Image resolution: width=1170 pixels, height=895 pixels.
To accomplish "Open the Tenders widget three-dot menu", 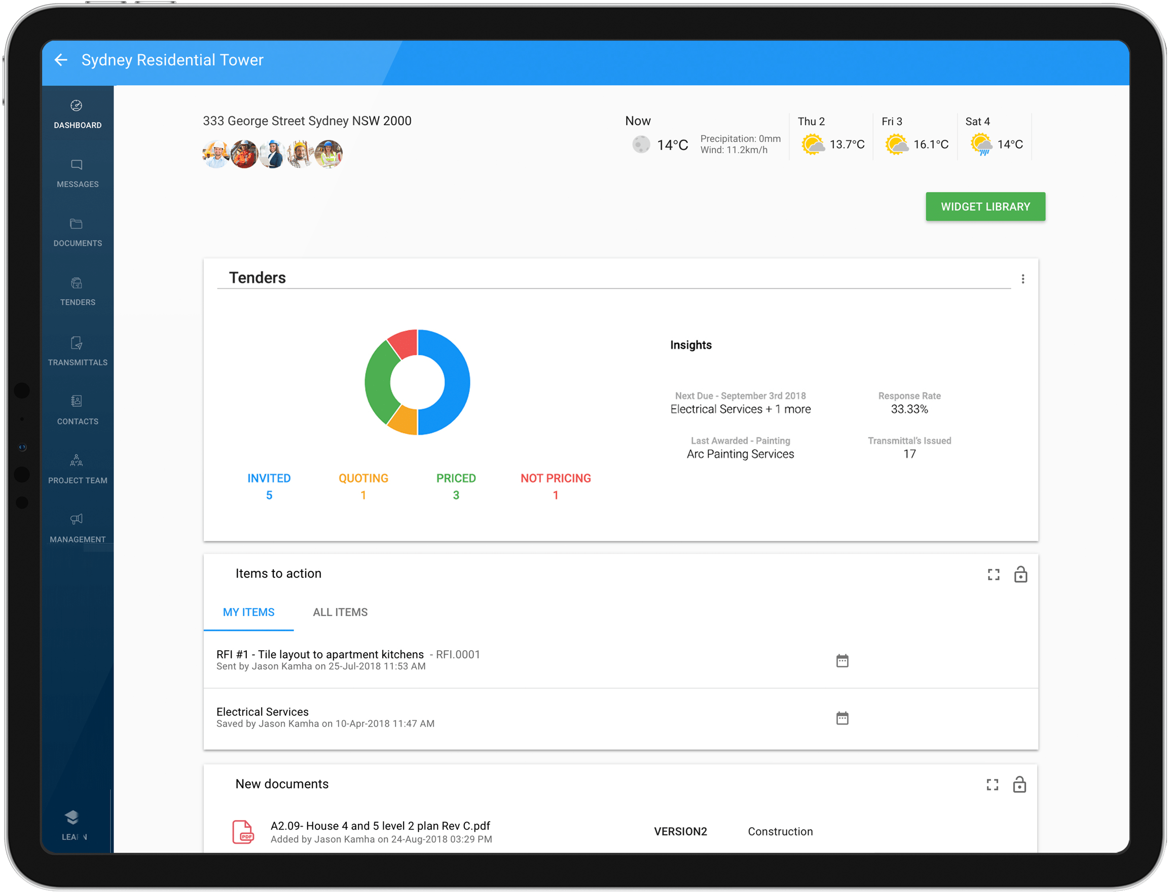I will pos(1023,279).
